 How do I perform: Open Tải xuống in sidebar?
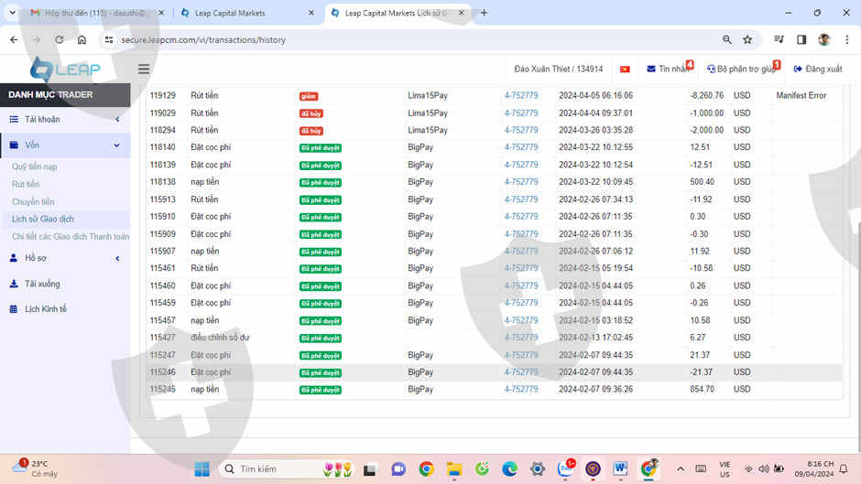click(x=42, y=285)
